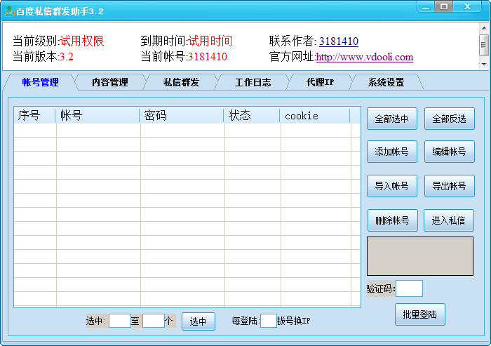Click the current account number 3181410 in red
491x346 pixels.
coord(208,57)
